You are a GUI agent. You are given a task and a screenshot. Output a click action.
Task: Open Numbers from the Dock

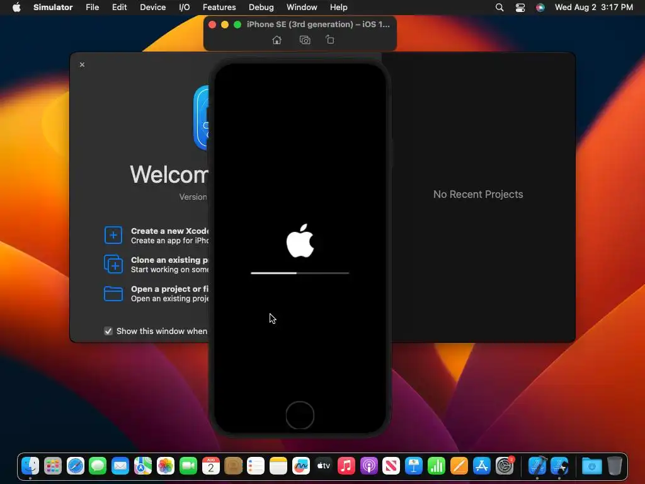click(x=437, y=466)
